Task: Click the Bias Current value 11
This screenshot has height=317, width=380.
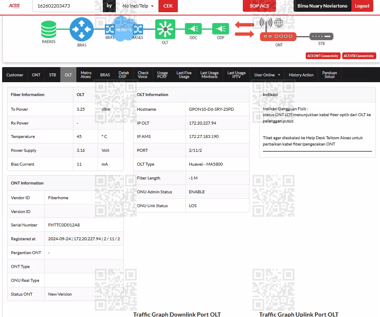Action: click(79, 164)
